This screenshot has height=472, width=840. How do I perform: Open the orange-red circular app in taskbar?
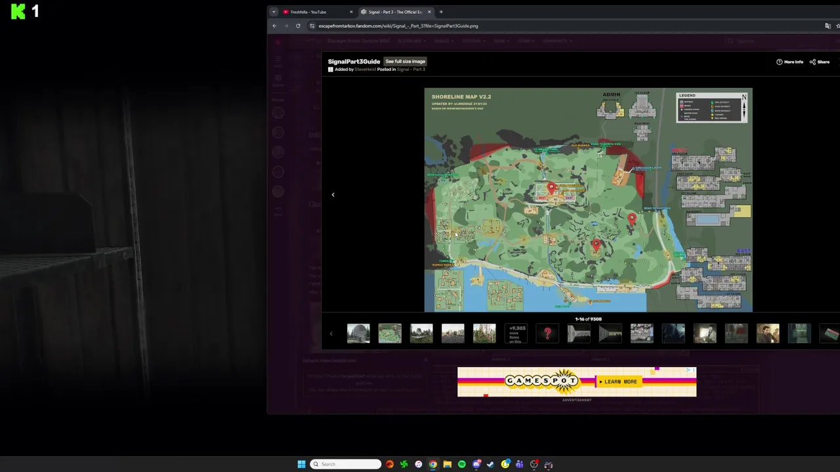point(389,464)
